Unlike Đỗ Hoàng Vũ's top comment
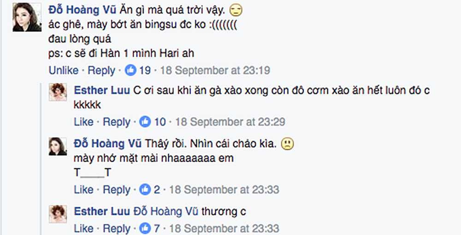The width and height of the screenshot is (461, 235). pos(64,70)
